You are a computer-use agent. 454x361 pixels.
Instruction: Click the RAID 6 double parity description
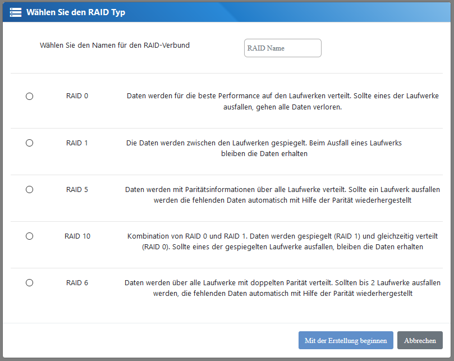282,288
